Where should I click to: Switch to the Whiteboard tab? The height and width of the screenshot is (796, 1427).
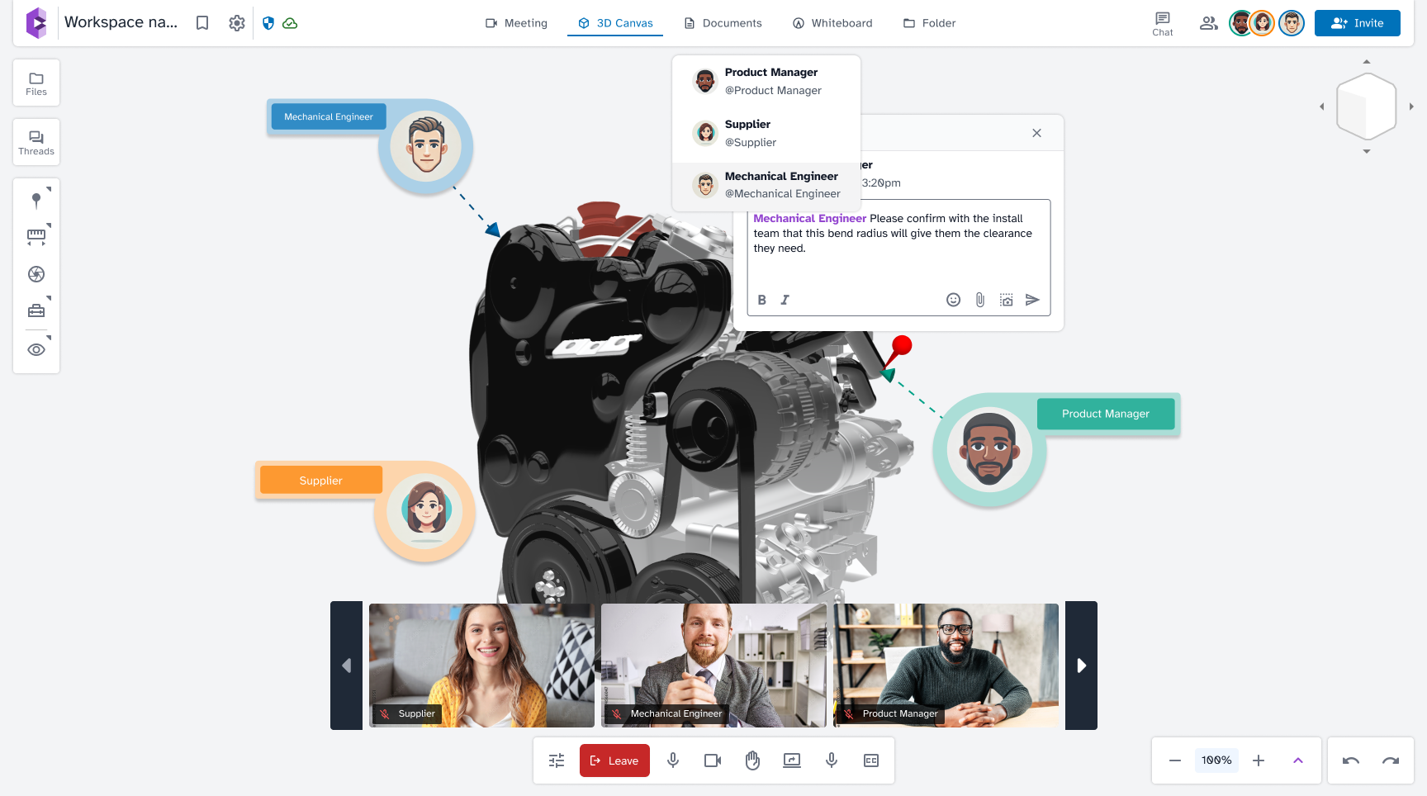832,22
